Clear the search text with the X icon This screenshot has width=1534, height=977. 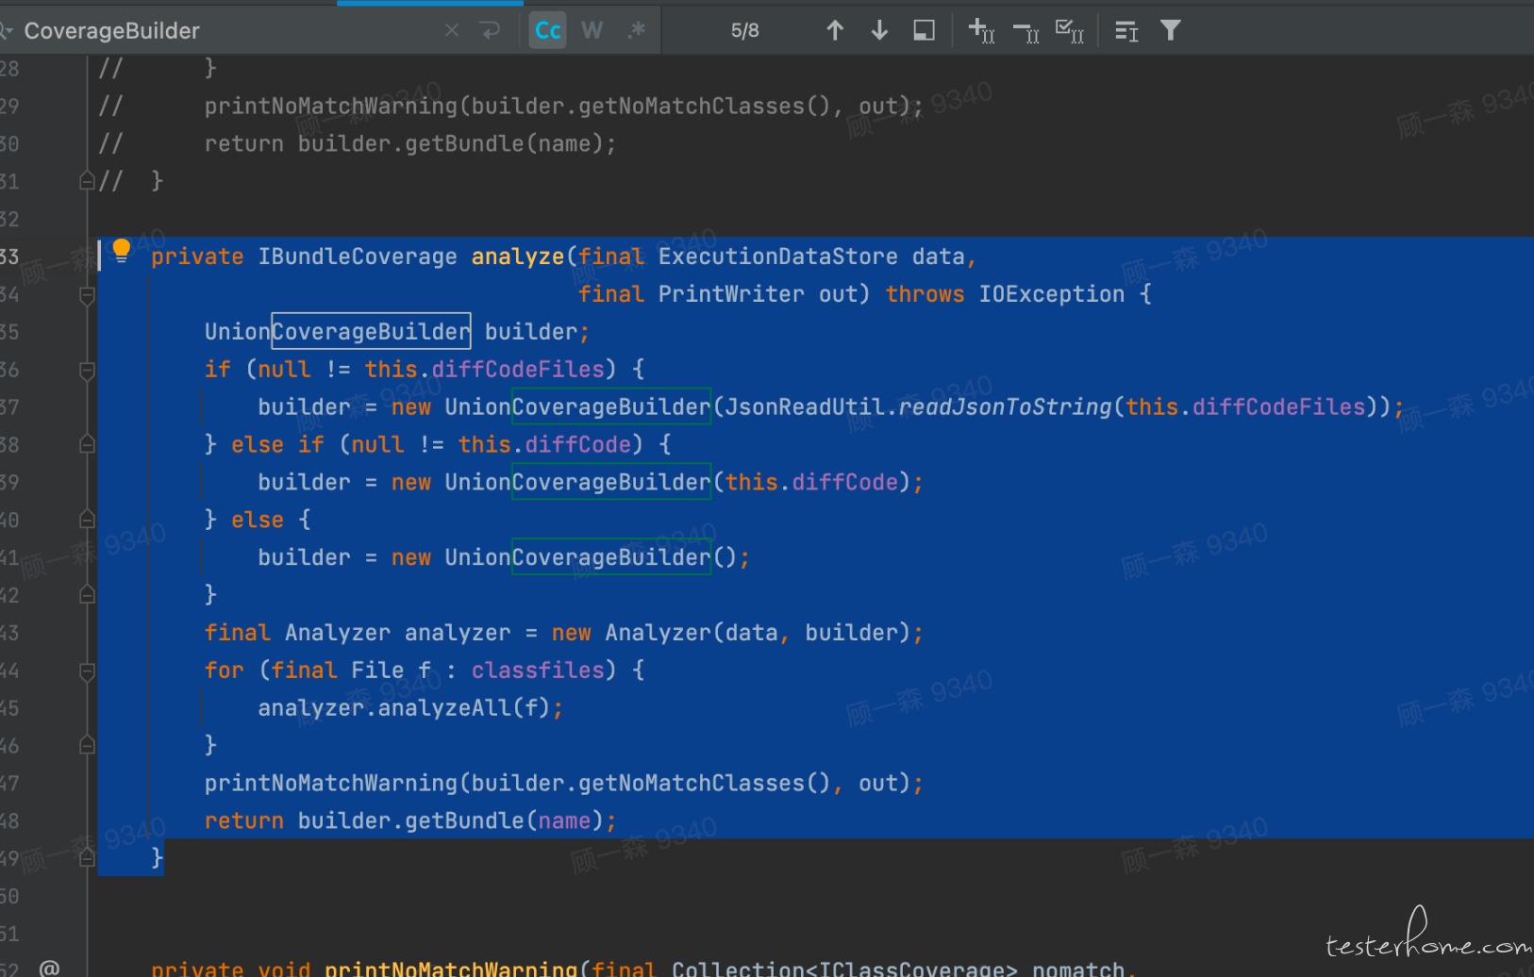click(x=452, y=31)
